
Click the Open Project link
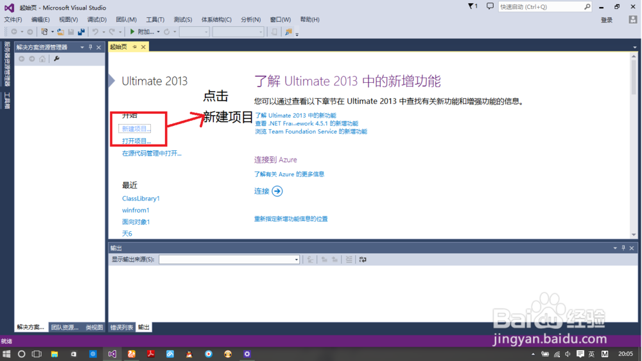click(136, 141)
